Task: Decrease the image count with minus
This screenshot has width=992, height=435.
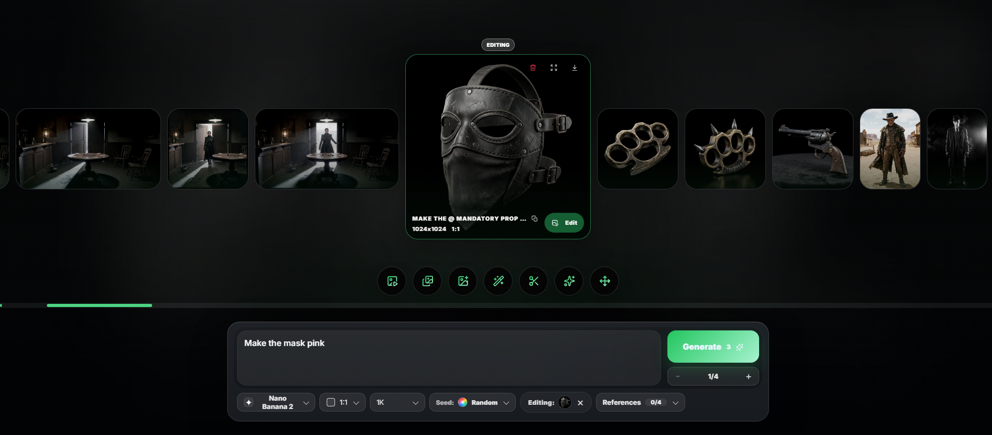Action: tap(678, 377)
